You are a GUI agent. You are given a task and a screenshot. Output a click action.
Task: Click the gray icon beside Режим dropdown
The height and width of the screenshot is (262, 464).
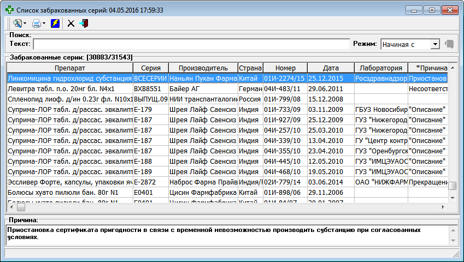click(x=449, y=44)
